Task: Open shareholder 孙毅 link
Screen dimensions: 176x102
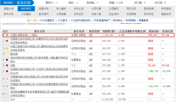Action: coord(13,65)
